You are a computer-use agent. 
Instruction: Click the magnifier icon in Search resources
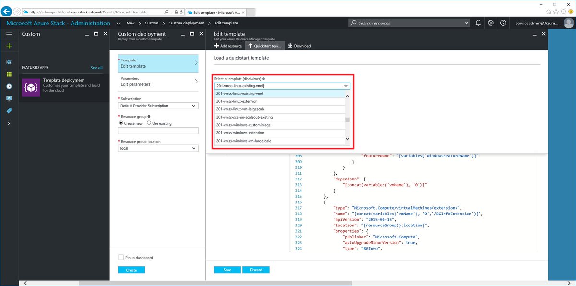354,23
